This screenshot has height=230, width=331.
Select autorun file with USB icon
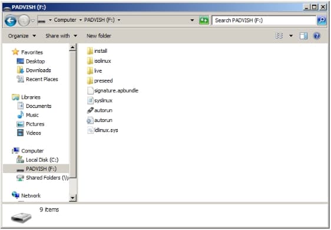(90, 110)
